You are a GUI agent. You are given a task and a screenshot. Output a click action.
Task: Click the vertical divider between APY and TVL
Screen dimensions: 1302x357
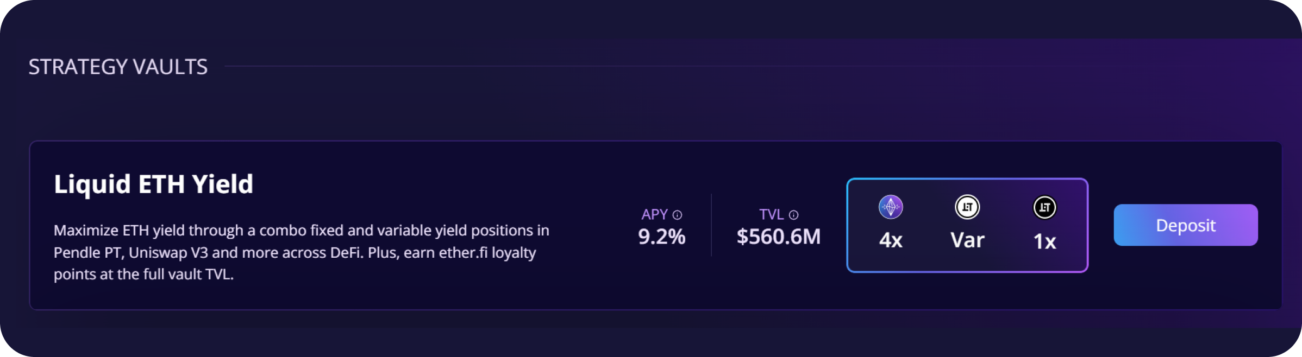tap(711, 225)
